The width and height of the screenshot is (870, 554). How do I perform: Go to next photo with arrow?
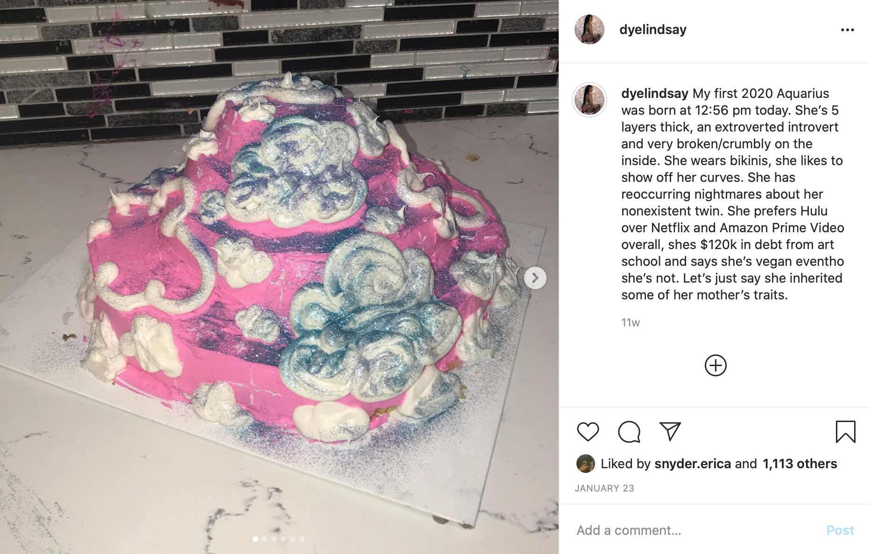click(535, 278)
